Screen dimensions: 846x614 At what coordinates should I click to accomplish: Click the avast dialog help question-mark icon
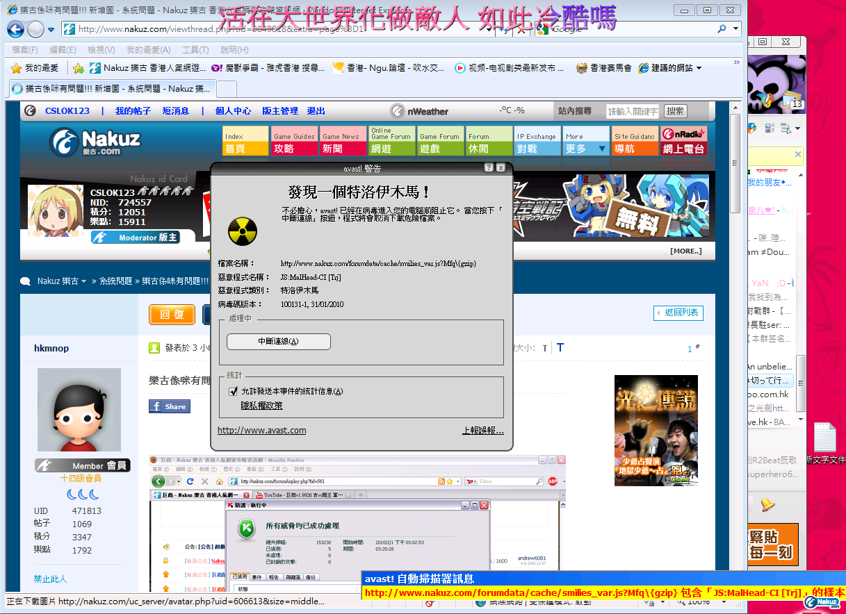click(x=489, y=167)
